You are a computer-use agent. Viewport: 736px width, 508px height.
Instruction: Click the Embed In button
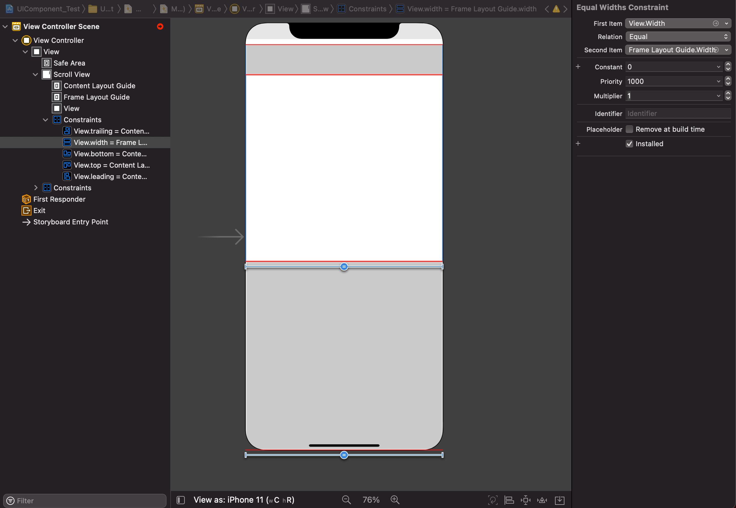(559, 500)
